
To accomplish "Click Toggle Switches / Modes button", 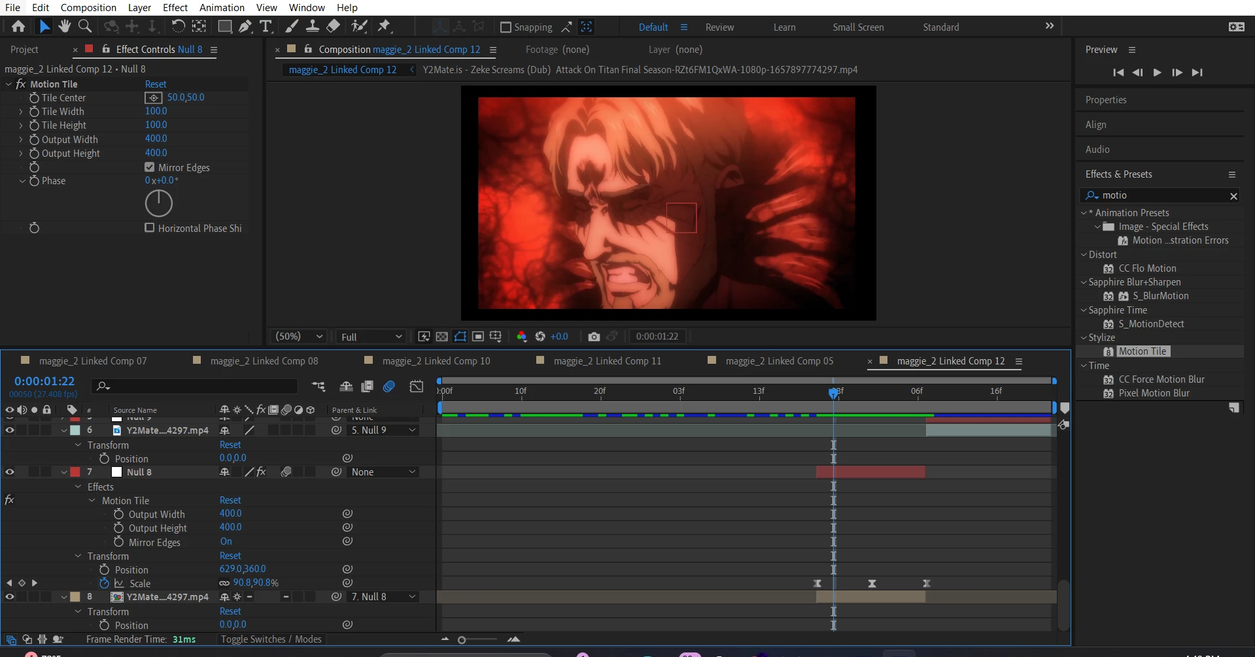I will point(271,639).
